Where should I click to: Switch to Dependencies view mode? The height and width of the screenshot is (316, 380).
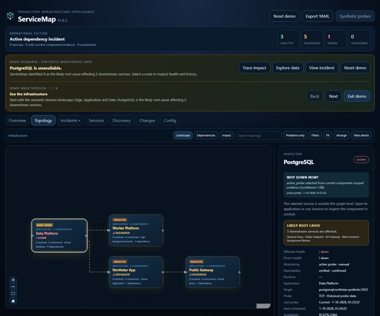(x=206, y=135)
